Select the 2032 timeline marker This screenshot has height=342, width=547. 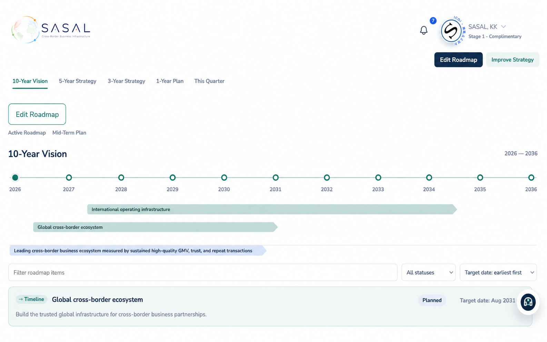(327, 178)
